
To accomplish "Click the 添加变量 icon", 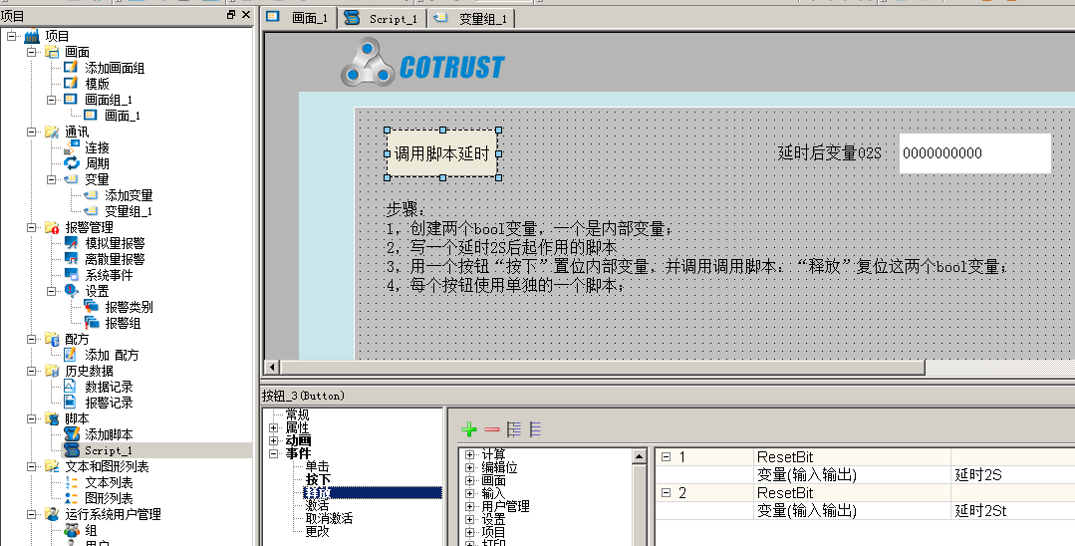I will 91,195.
